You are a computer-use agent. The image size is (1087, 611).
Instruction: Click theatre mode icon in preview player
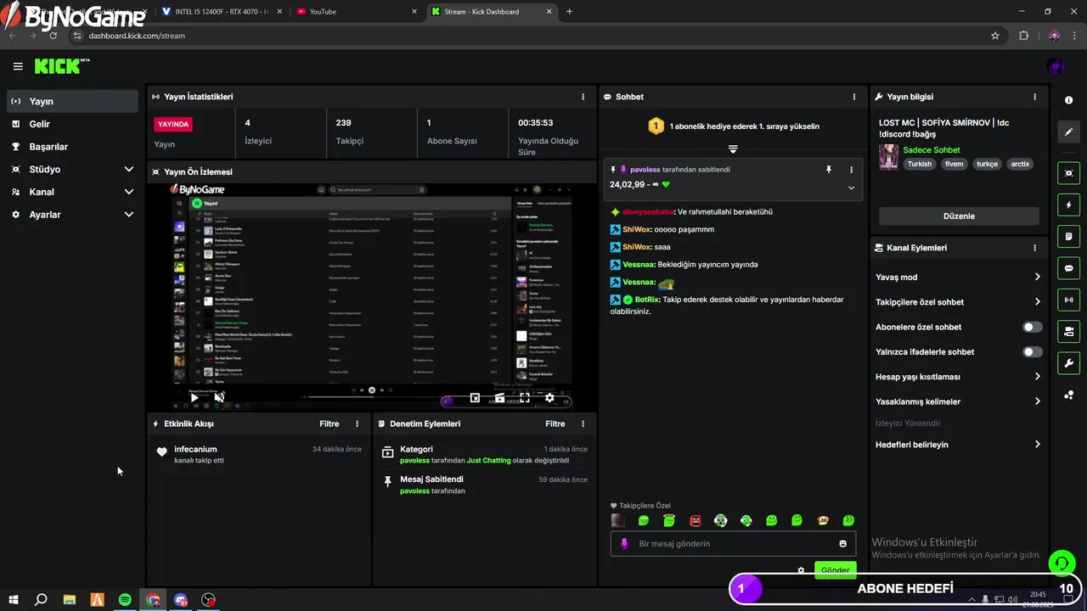point(499,397)
